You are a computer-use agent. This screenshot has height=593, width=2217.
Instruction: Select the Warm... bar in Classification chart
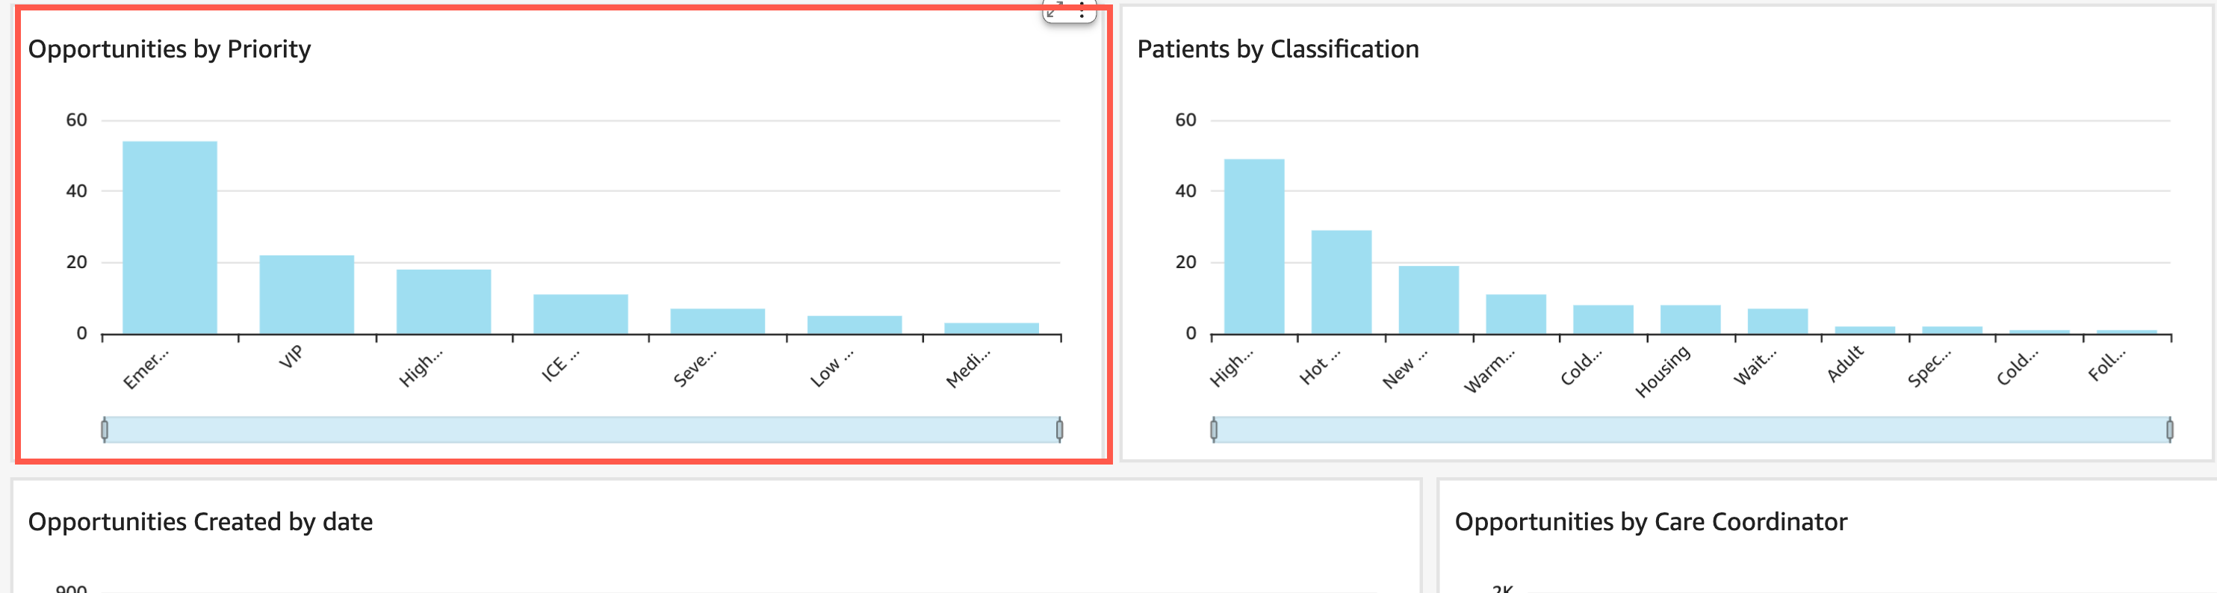tap(1516, 314)
